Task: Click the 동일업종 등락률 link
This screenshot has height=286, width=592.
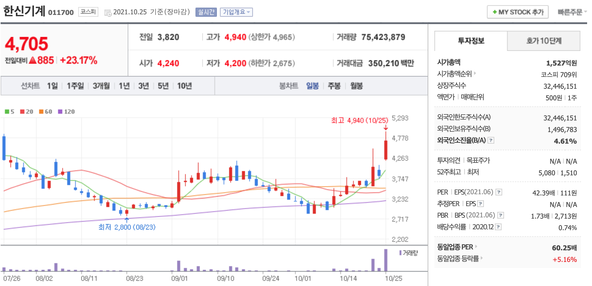Action: point(458,258)
